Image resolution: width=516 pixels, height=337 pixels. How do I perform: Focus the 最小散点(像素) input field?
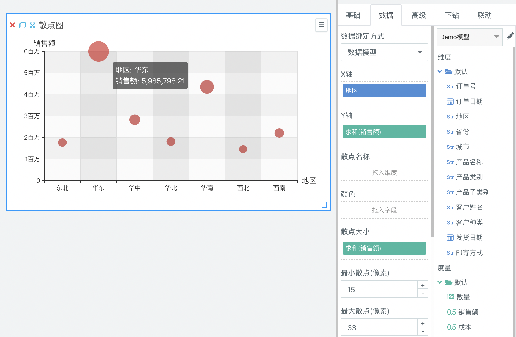[x=379, y=289]
